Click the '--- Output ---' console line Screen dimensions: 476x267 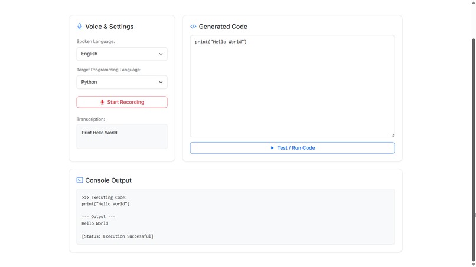99,217
